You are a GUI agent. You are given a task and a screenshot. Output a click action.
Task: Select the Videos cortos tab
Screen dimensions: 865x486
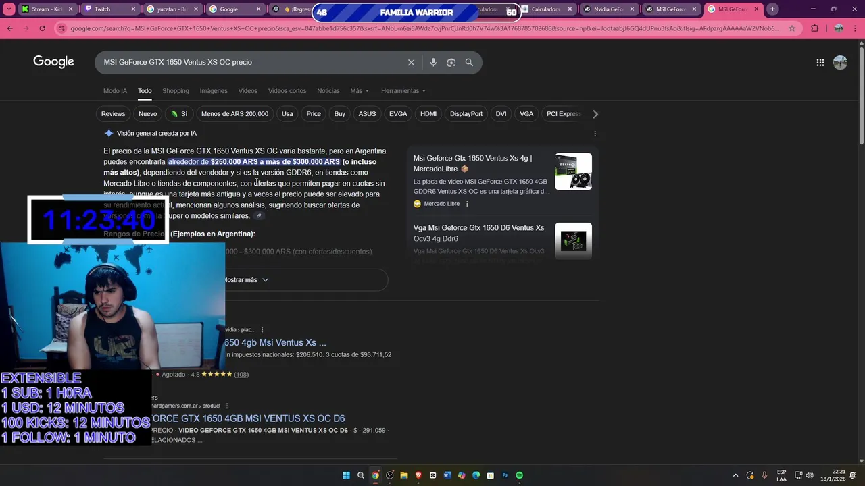pos(287,91)
